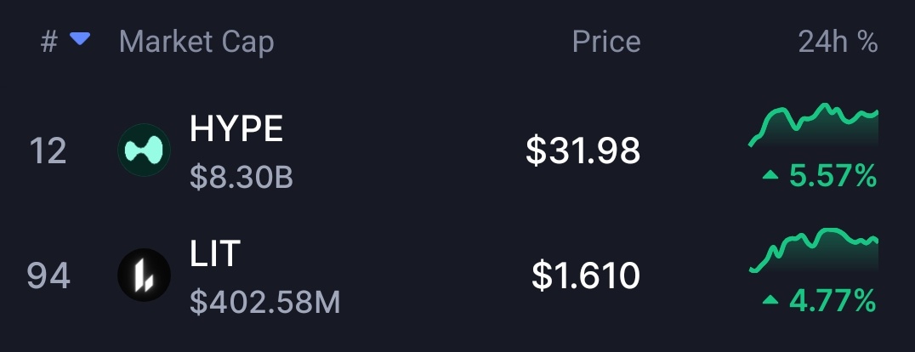This screenshot has height=352, width=915.
Task: Sort by Price column header
Action: [605, 41]
